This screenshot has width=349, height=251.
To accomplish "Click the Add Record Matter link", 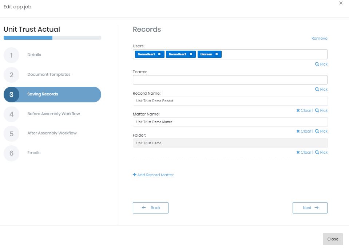I will tap(153, 175).
